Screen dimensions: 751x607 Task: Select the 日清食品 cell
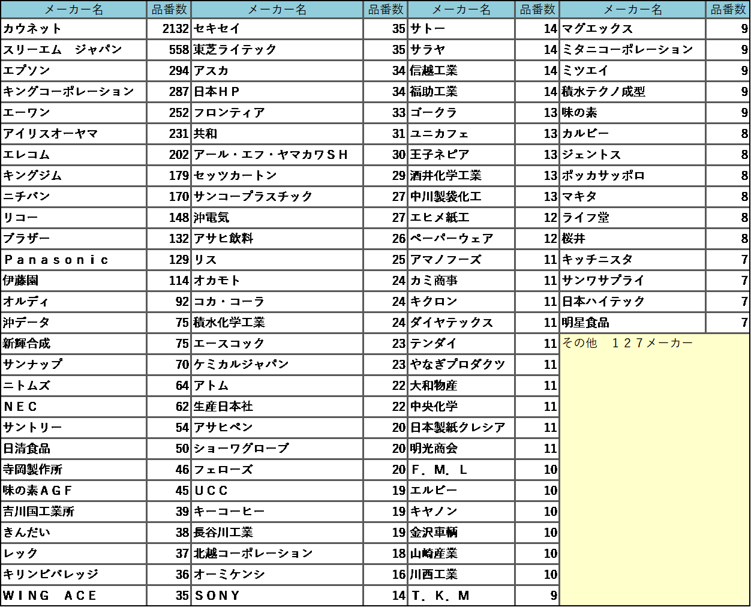(x=74, y=449)
